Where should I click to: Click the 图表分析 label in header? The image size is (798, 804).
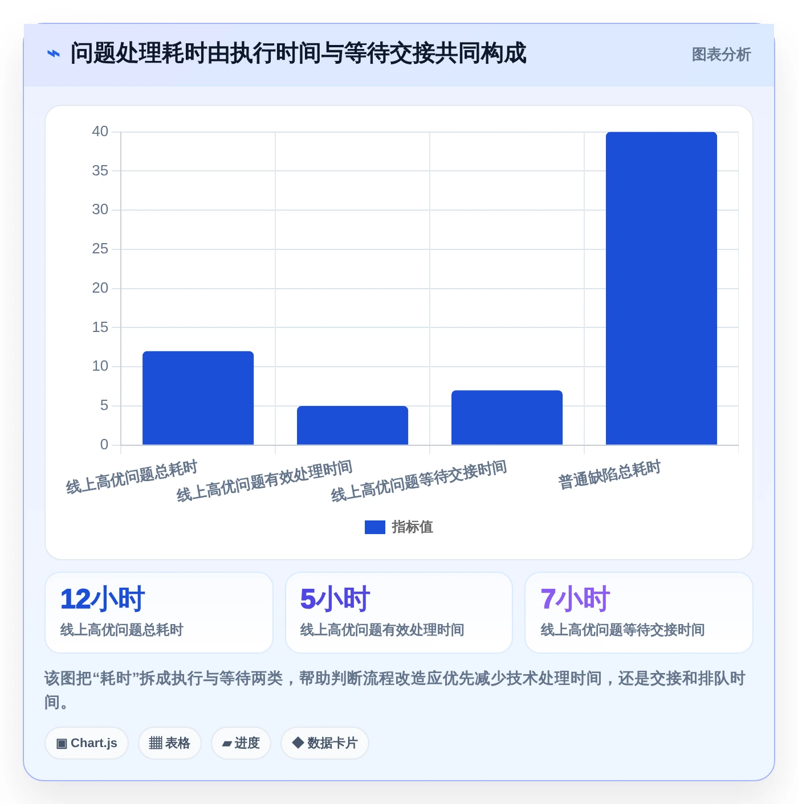click(x=721, y=55)
